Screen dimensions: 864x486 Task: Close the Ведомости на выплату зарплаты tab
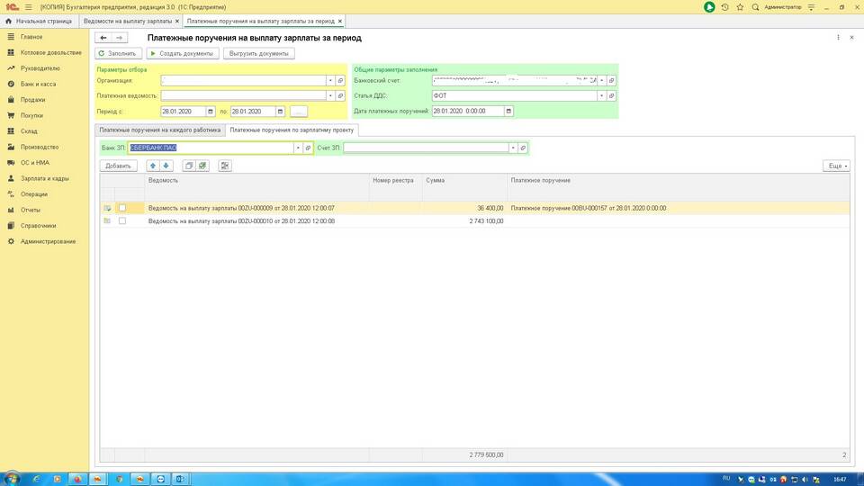[177, 21]
